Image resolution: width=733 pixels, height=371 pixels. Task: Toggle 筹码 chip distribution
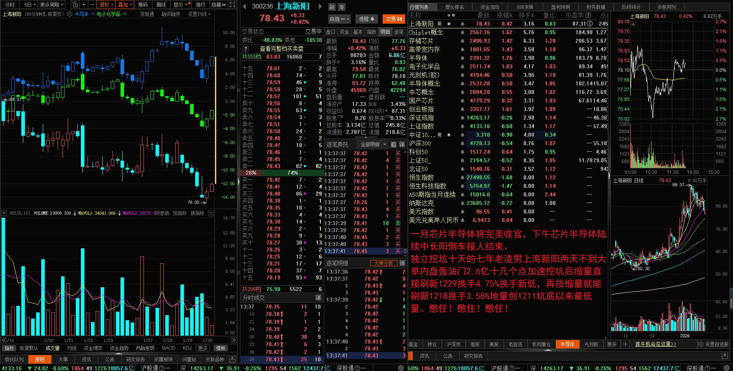(x=143, y=5)
